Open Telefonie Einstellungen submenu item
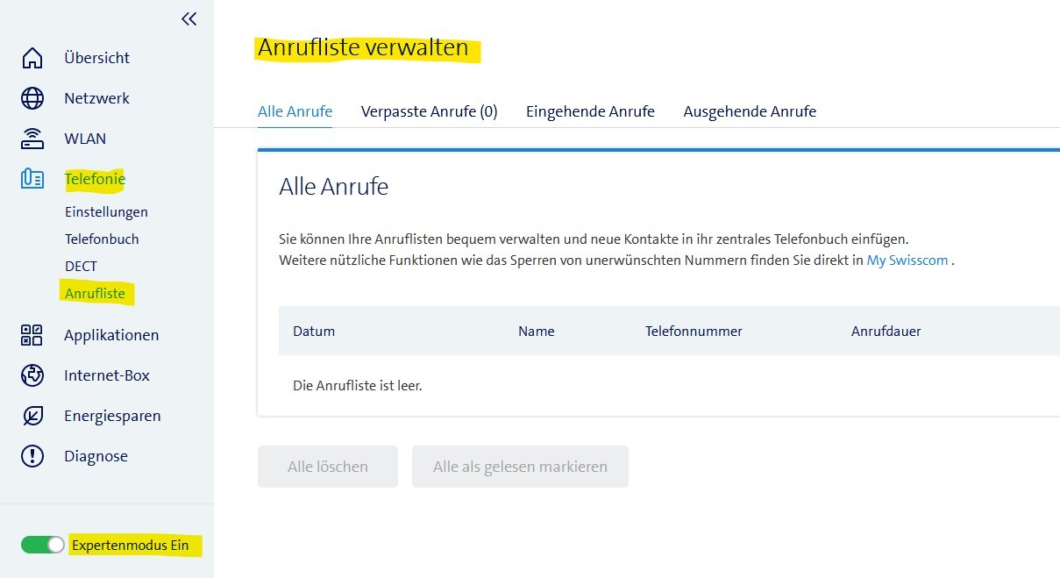 (106, 211)
